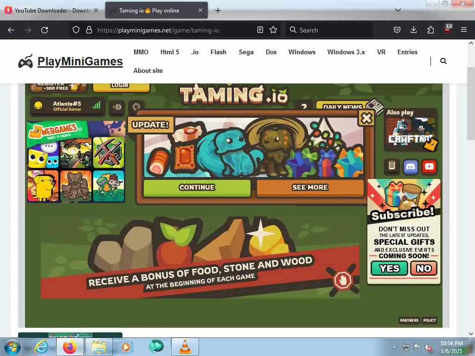The width and height of the screenshot is (475, 356).
Task: Open the tracking protection shield icon
Action: click(x=76, y=30)
